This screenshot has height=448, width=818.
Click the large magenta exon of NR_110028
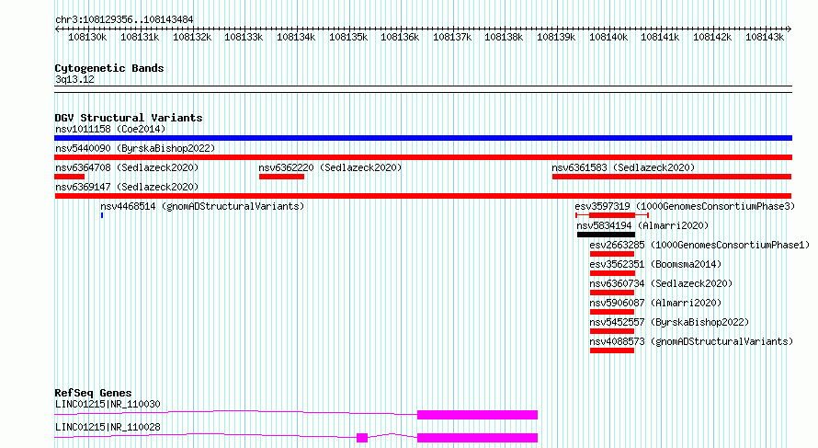pyautogui.click(x=477, y=438)
